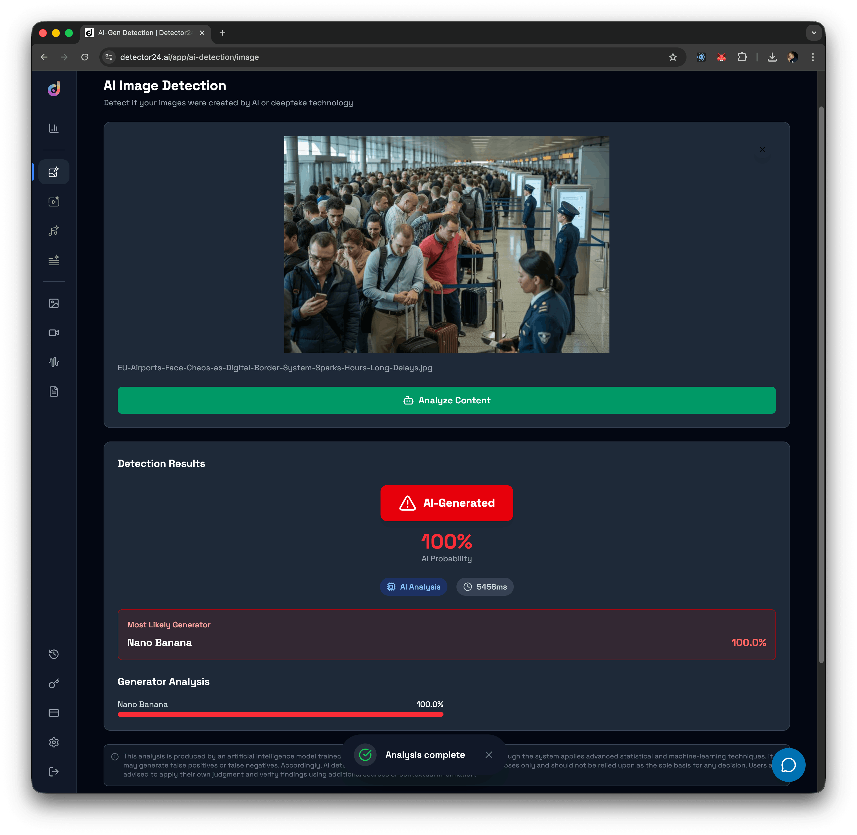
Task: Remove uploaded image with the X button
Action: tap(762, 149)
